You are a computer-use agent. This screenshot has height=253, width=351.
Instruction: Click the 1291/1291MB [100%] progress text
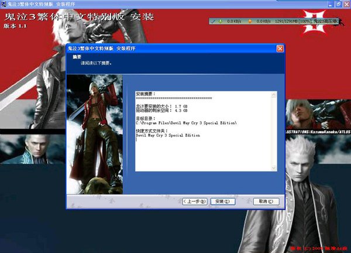[x=293, y=21]
